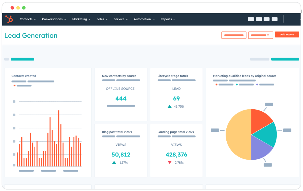Click the orange outlined filter button near Add report
The height and width of the screenshot is (191, 303).
[234, 35]
